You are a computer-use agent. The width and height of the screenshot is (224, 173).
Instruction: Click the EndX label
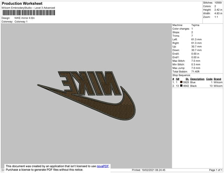point(176,54)
